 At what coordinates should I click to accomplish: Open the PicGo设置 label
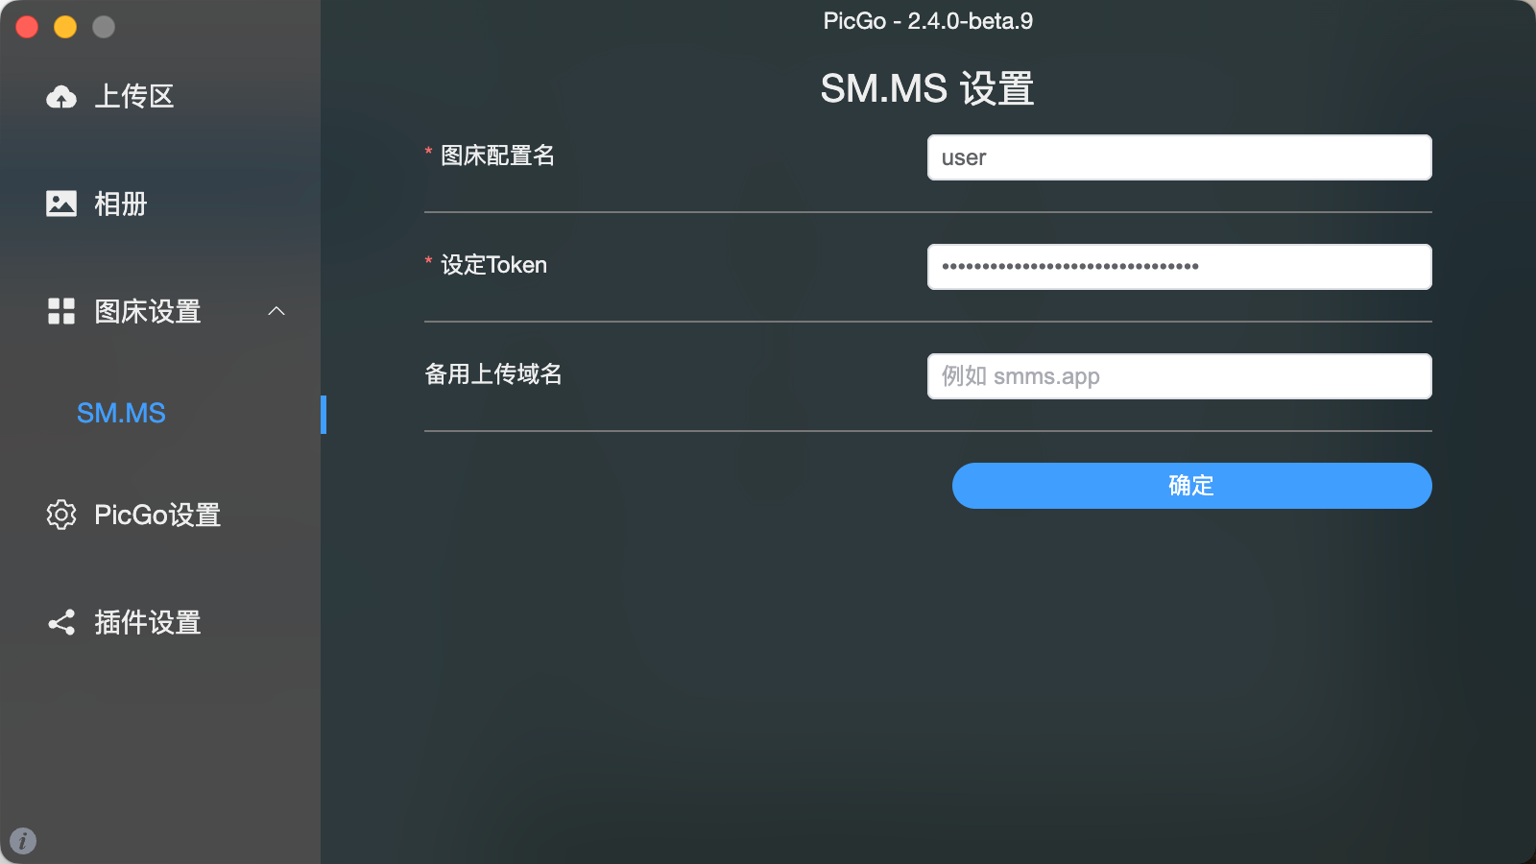click(x=157, y=515)
